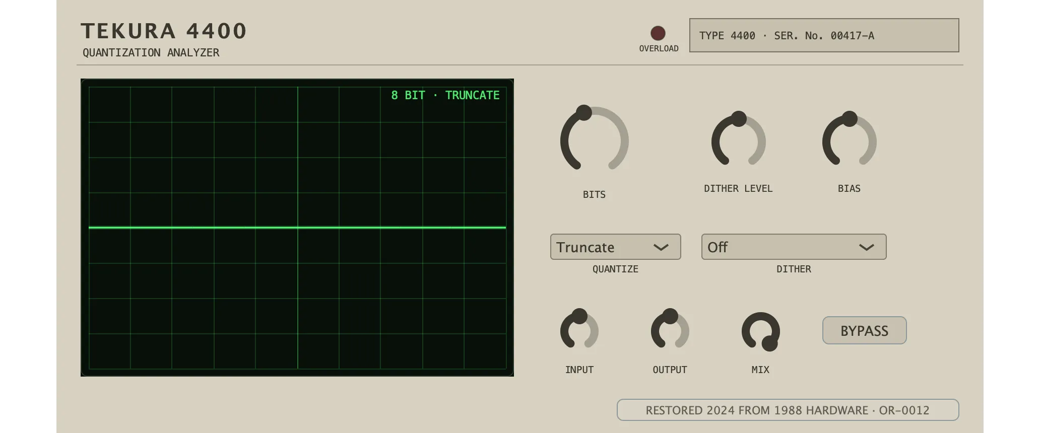The width and height of the screenshot is (1040, 433).
Task: Click the MIX label text
Action: coord(760,370)
